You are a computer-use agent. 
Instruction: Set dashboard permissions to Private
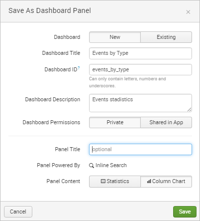(x=115, y=122)
